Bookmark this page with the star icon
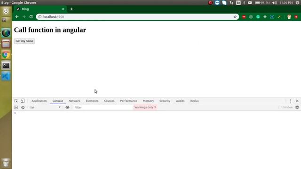Screen dimensions: 301x169 point(235,17)
